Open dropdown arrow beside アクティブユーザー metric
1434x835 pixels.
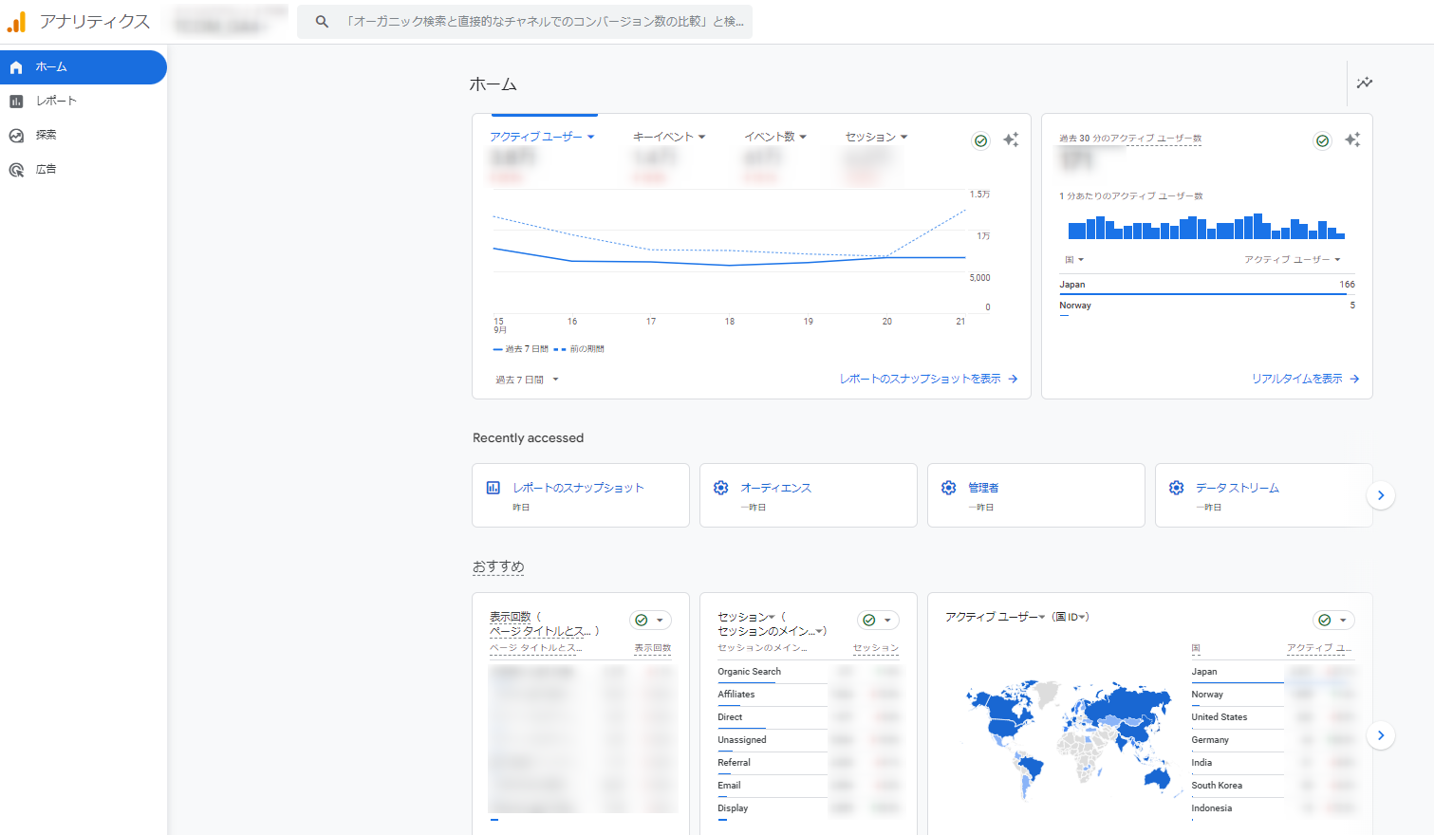coord(590,137)
